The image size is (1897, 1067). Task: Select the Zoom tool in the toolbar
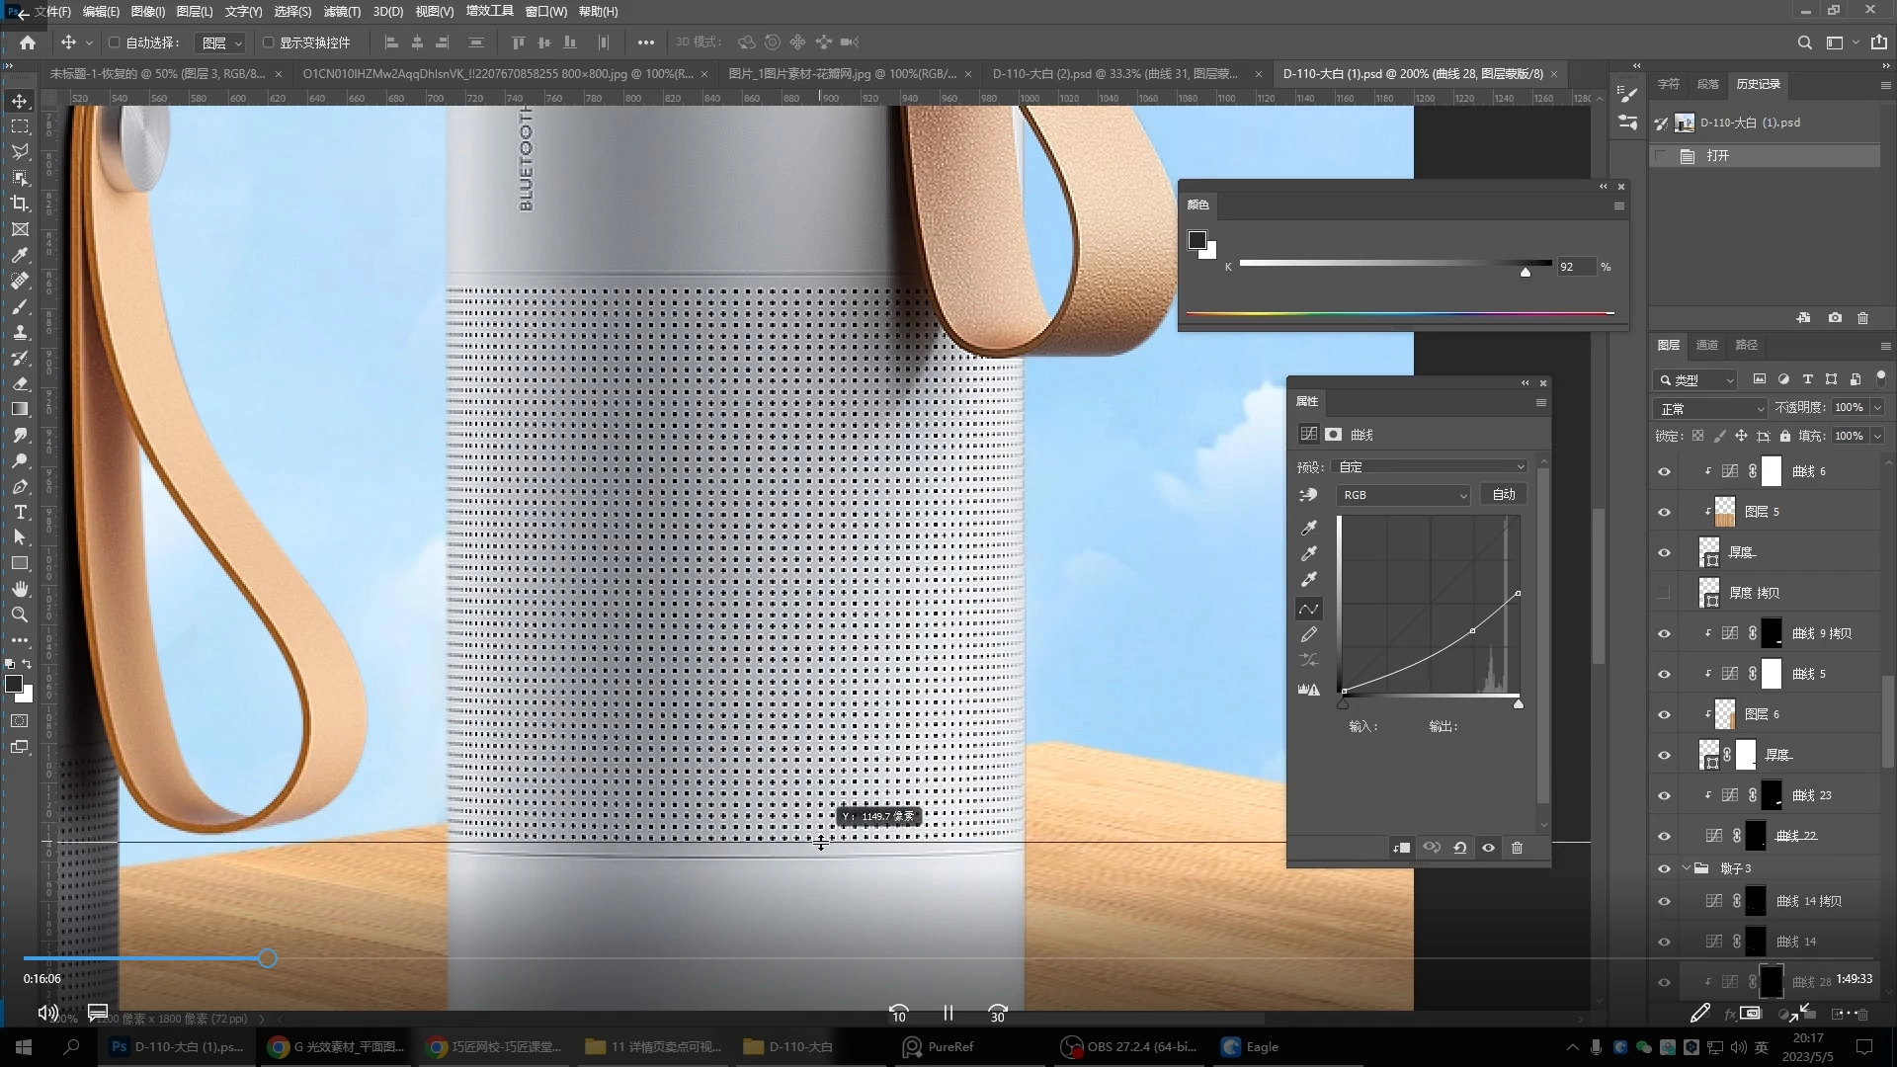coord(20,615)
